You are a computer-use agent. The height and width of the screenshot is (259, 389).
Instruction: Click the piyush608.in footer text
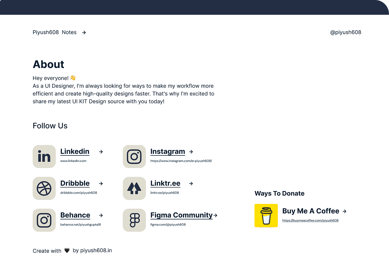(x=96, y=251)
